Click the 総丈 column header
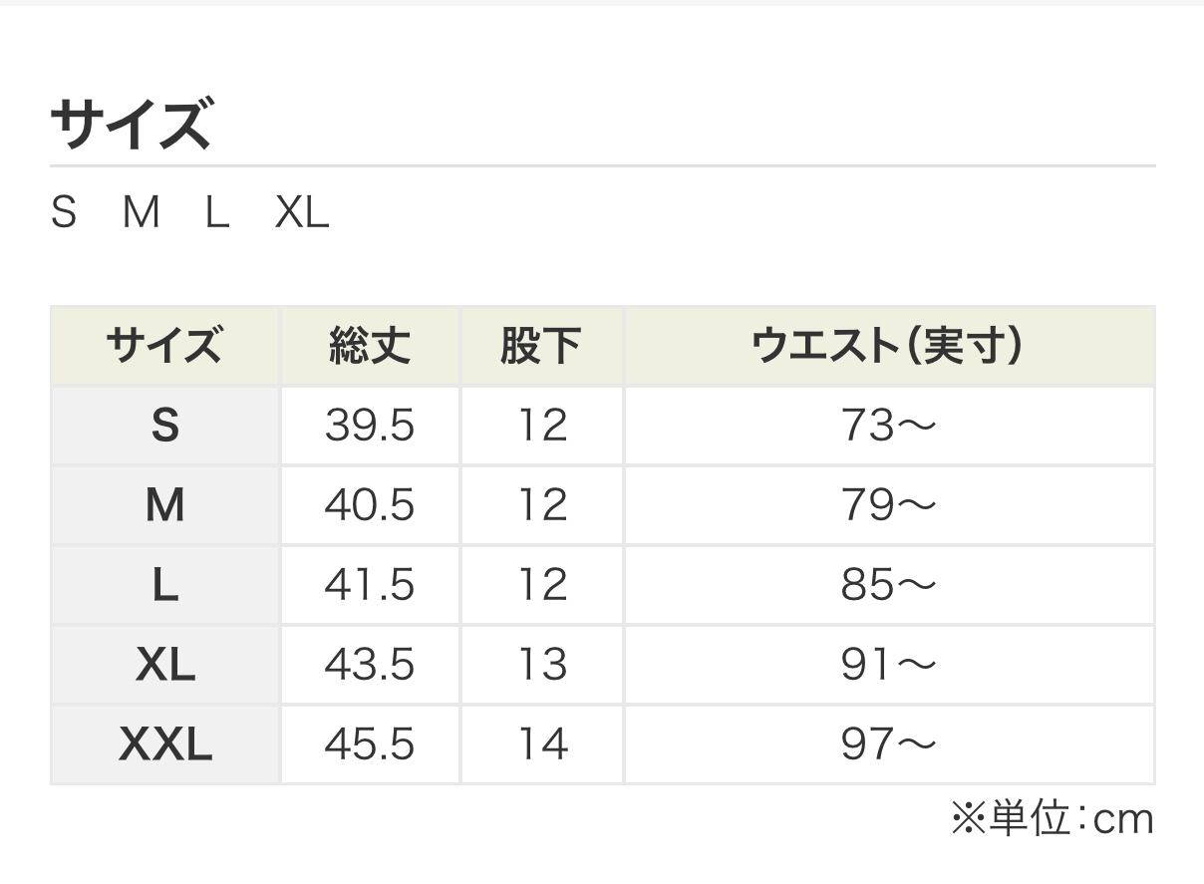 (x=370, y=347)
